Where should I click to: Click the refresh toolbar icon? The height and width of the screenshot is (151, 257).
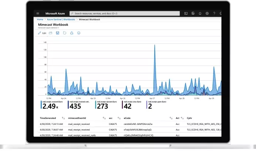[x=65, y=33]
